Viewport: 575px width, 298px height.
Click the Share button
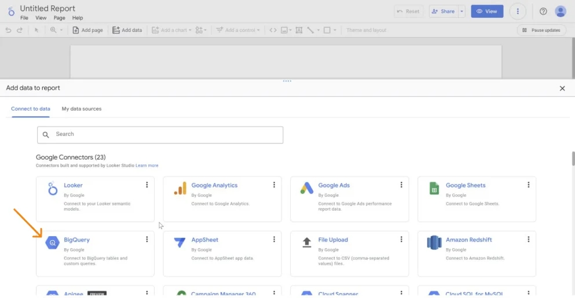pyautogui.click(x=444, y=12)
